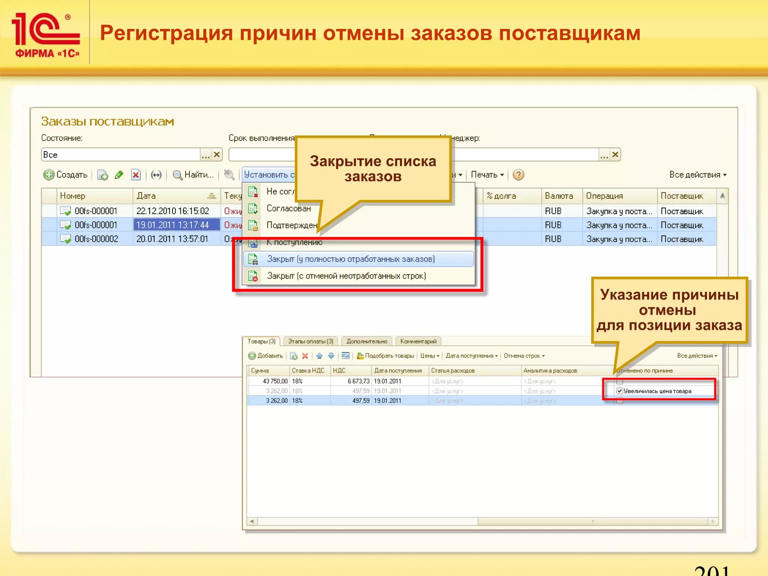The height and width of the screenshot is (576, 768).
Task: Clear the Состояние field with X button
Action: (x=217, y=155)
